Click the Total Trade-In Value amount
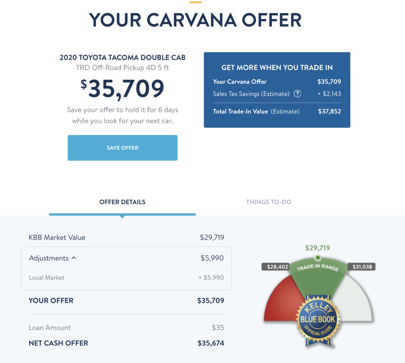Image resolution: width=405 pixels, height=363 pixels. point(329,111)
